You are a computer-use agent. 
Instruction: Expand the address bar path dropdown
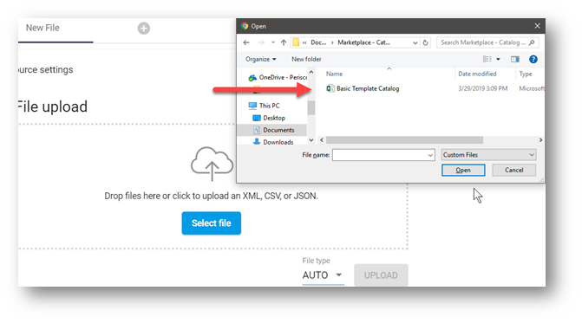click(x=415, y=42)
